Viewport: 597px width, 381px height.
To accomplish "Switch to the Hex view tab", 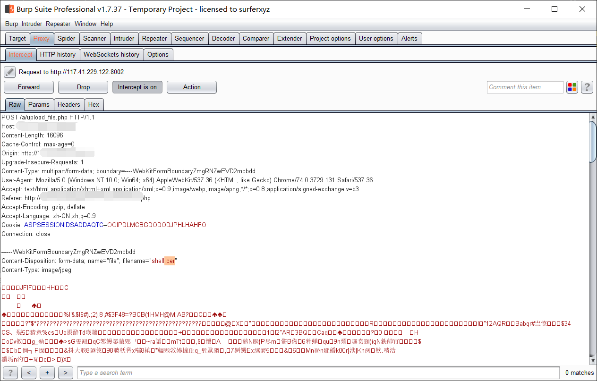I will click(94, 105).
